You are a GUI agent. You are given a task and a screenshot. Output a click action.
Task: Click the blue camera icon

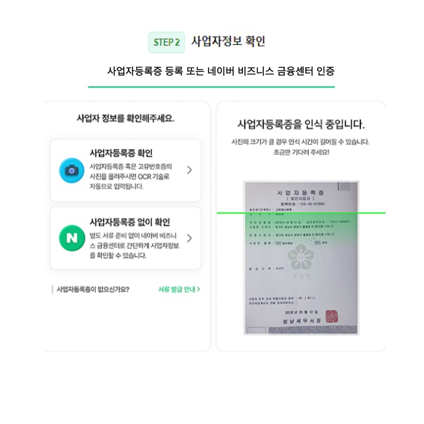[x=72, y=170]
